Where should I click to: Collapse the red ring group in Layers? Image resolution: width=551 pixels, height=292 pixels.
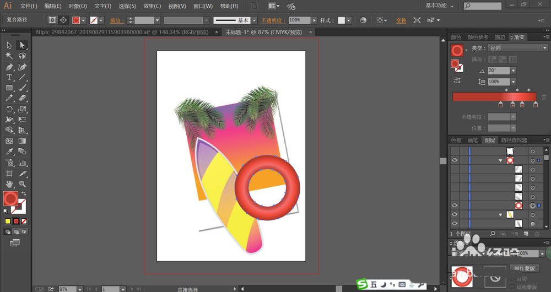pos(500,160)
